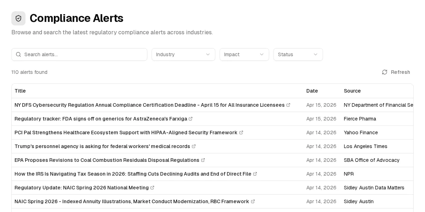Sort by the Title column header
The image size is (425, 212).
[x=20, y=91]
